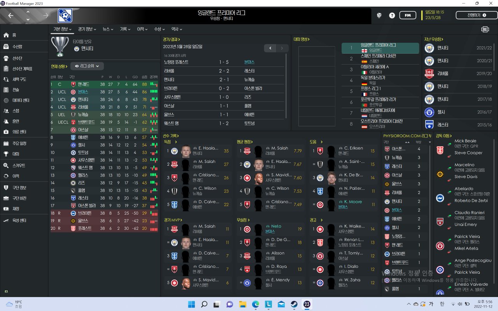Open the 리그 순위 view dropdown

pyautogui.click(x=87, y=66)
